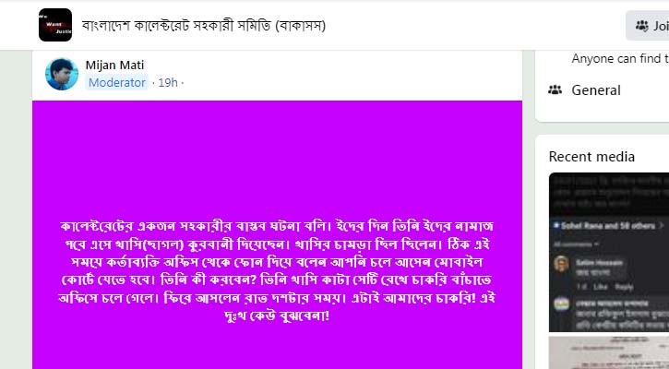This screenshot has height=369, width=669.
Task: Open the group's We Want Justice avatar
Action: [x=55, y=25]
